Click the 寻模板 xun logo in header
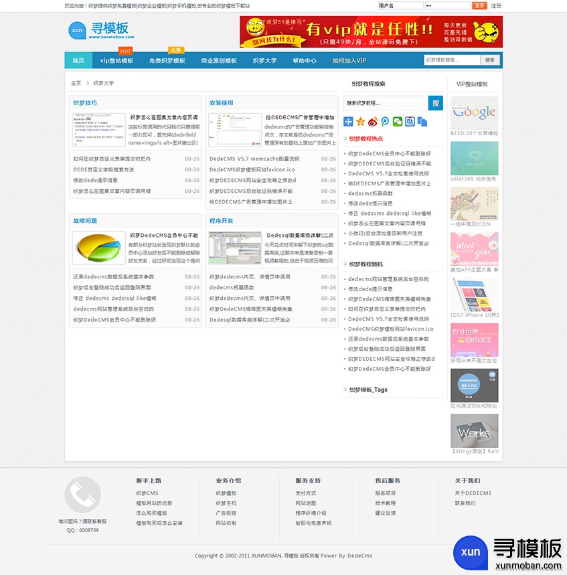The image size is (567, 575). 101,30
